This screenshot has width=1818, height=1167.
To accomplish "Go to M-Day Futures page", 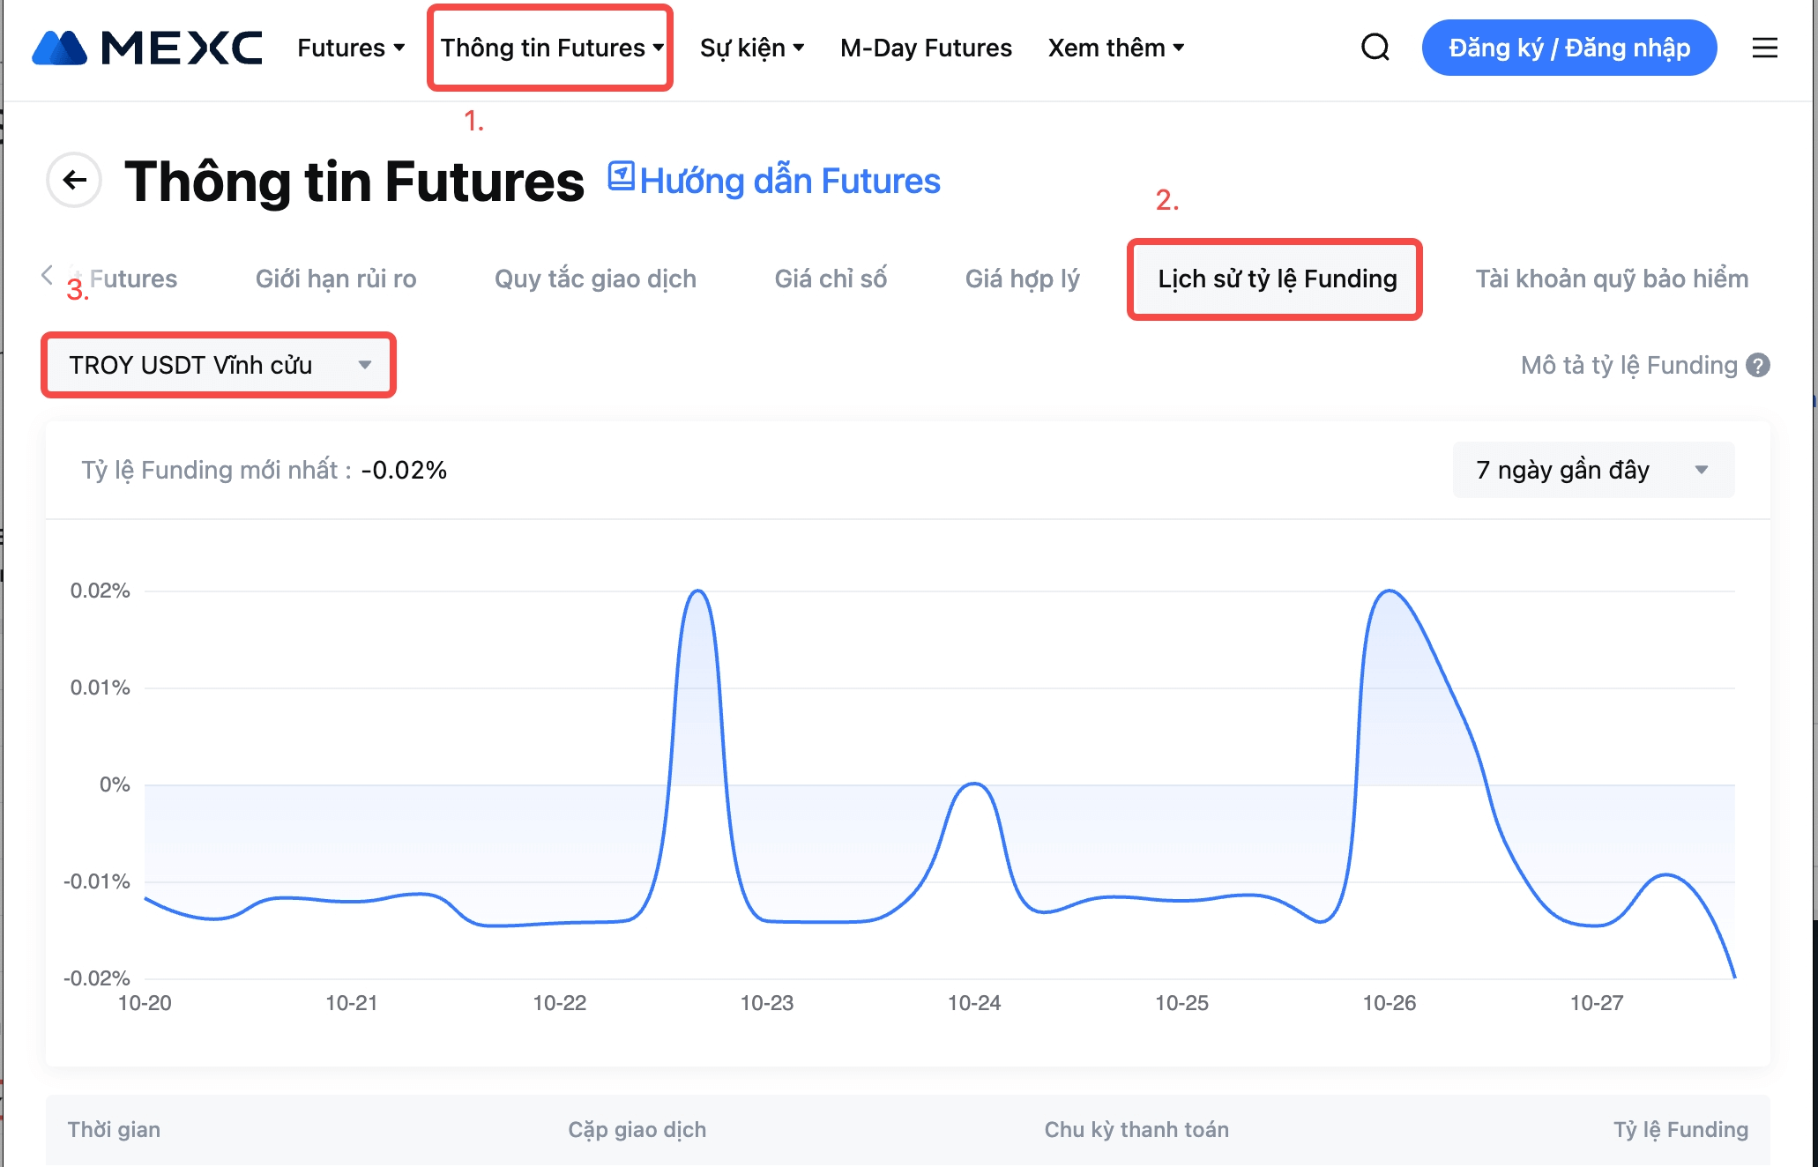I will point(925,48).
